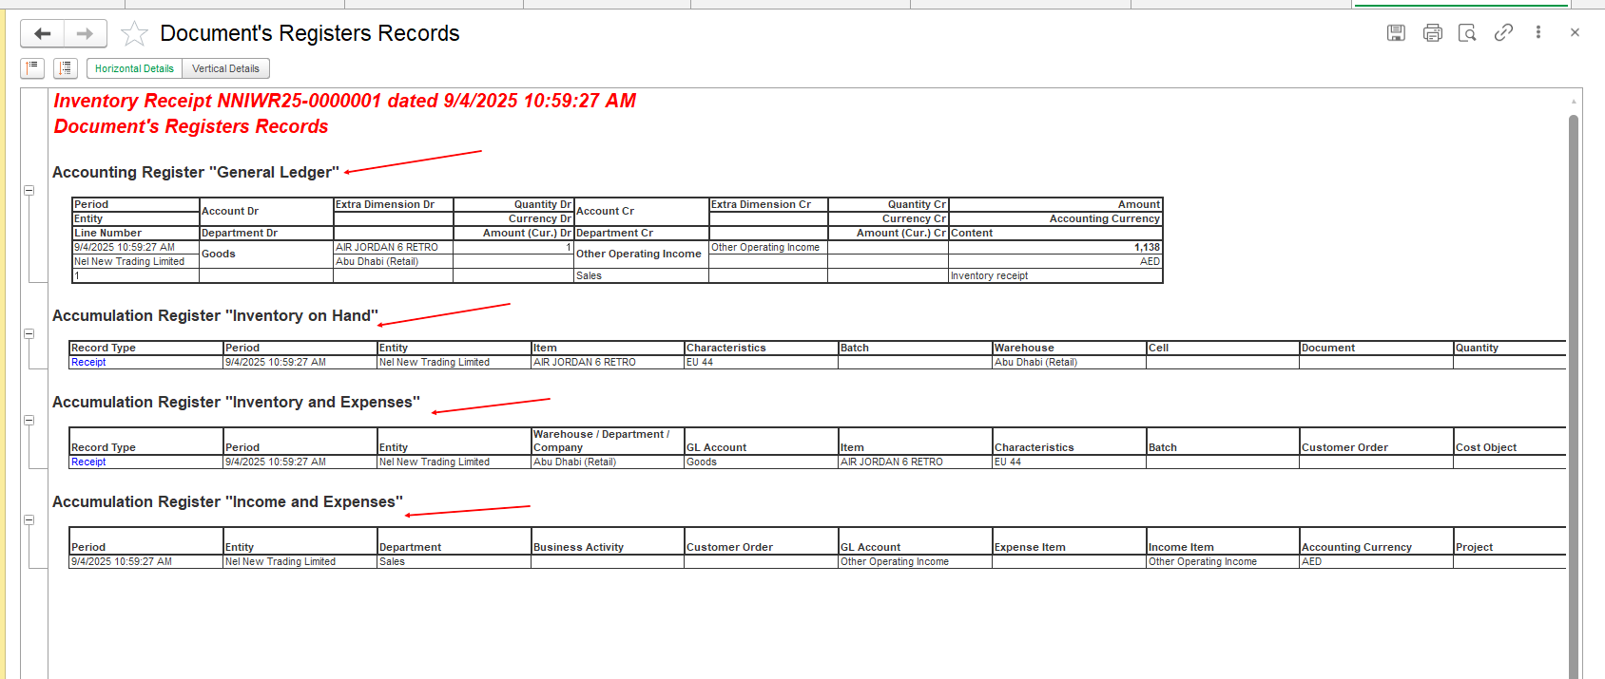
Task: Open print preview
Action: (x=1467, y=33)
